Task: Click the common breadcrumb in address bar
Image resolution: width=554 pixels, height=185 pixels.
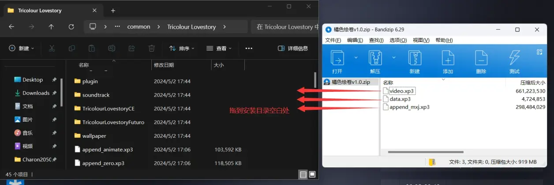Action: (138, 26)
